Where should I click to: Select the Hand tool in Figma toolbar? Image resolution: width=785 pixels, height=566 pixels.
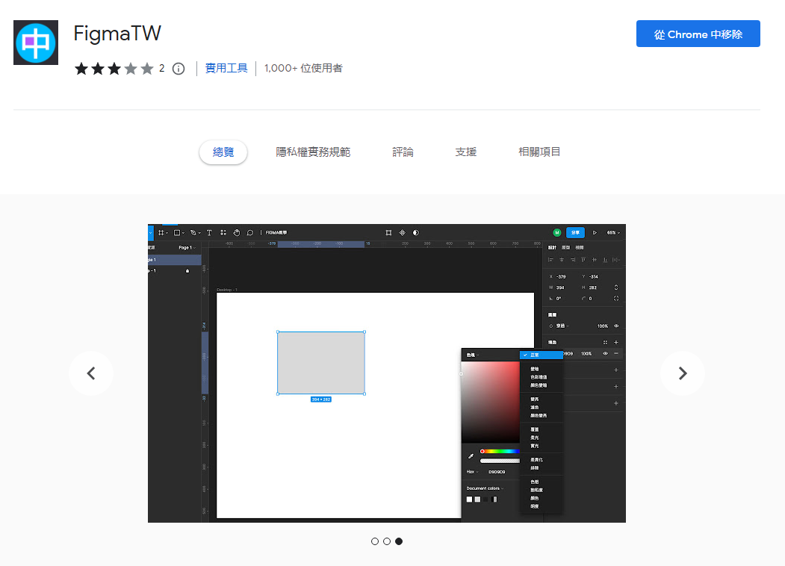[236, 233]
